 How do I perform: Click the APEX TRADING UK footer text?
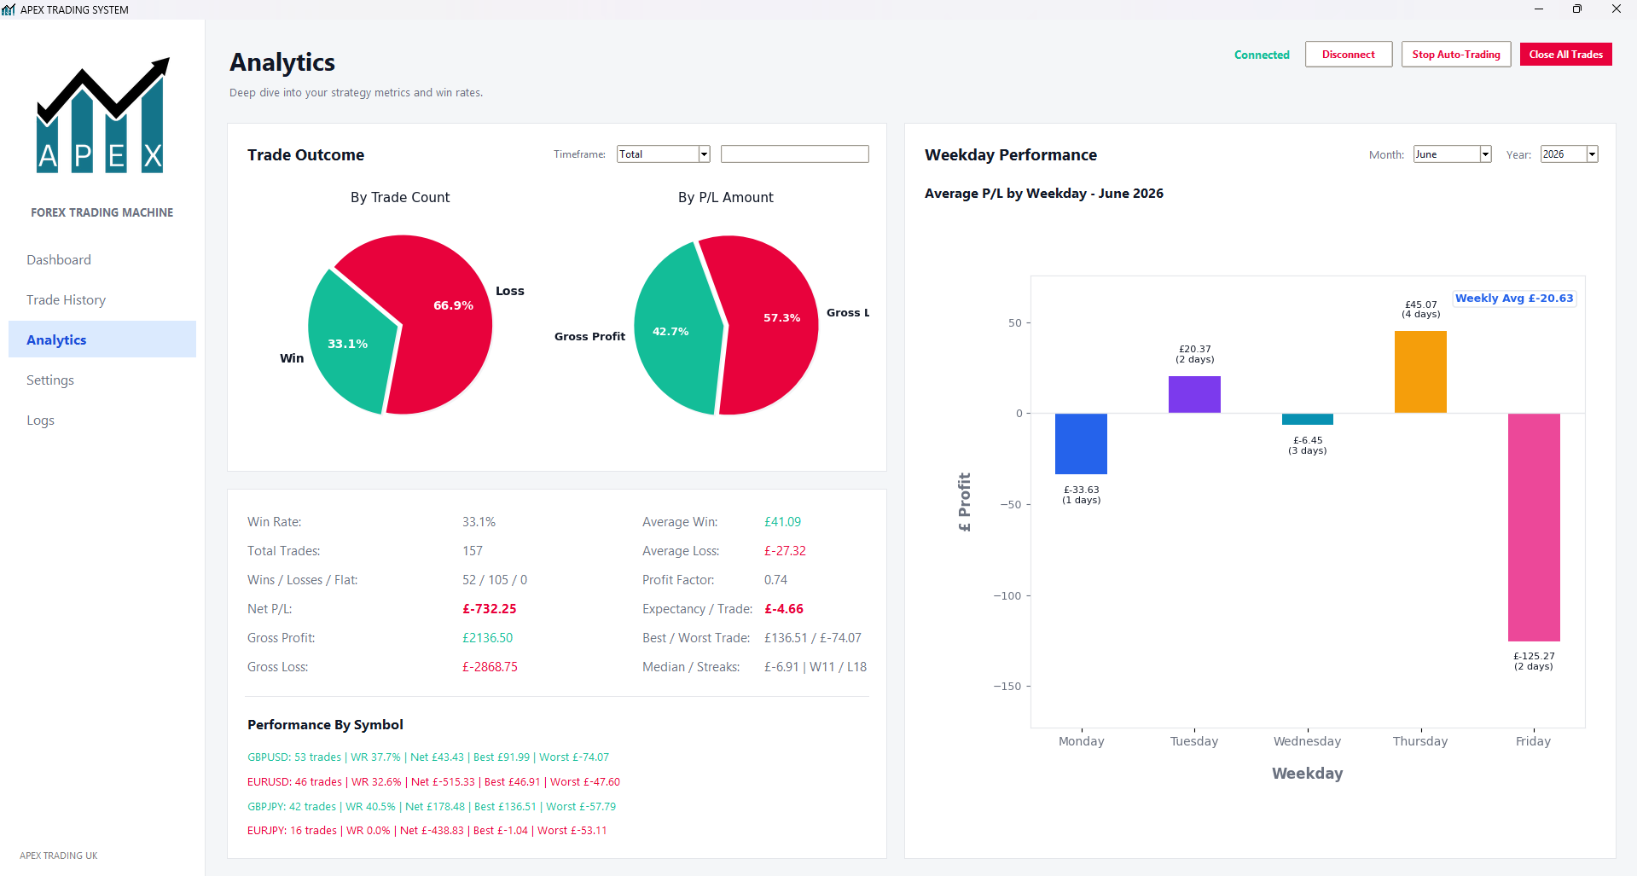click(59, 856)
